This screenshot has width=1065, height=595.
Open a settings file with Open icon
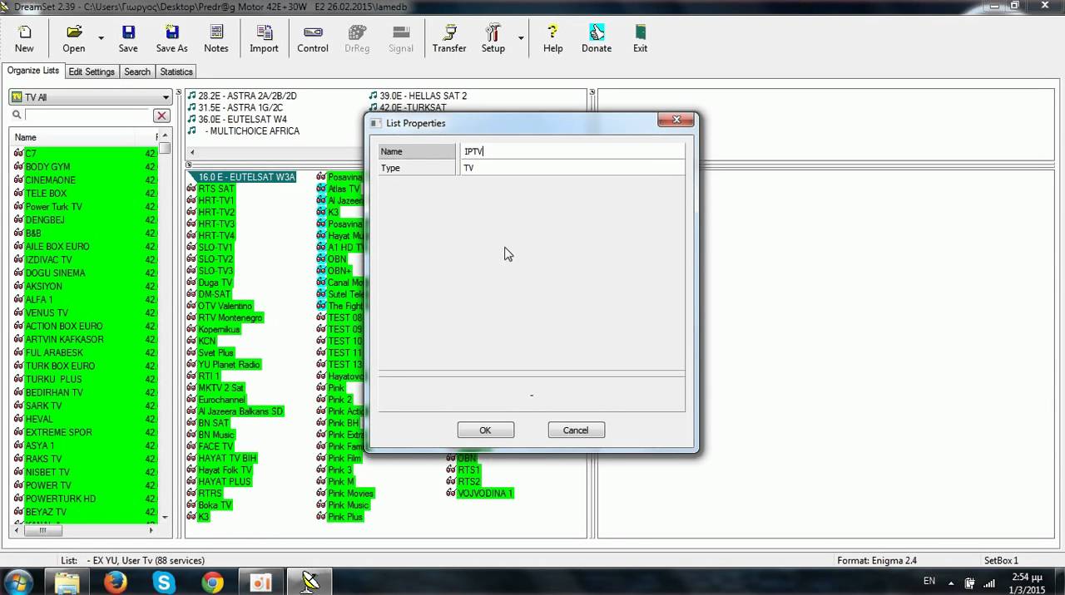coord(74,38)
